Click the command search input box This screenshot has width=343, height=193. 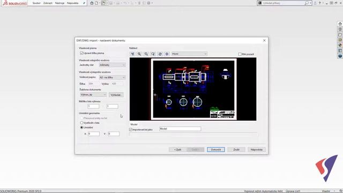point(283,3)
